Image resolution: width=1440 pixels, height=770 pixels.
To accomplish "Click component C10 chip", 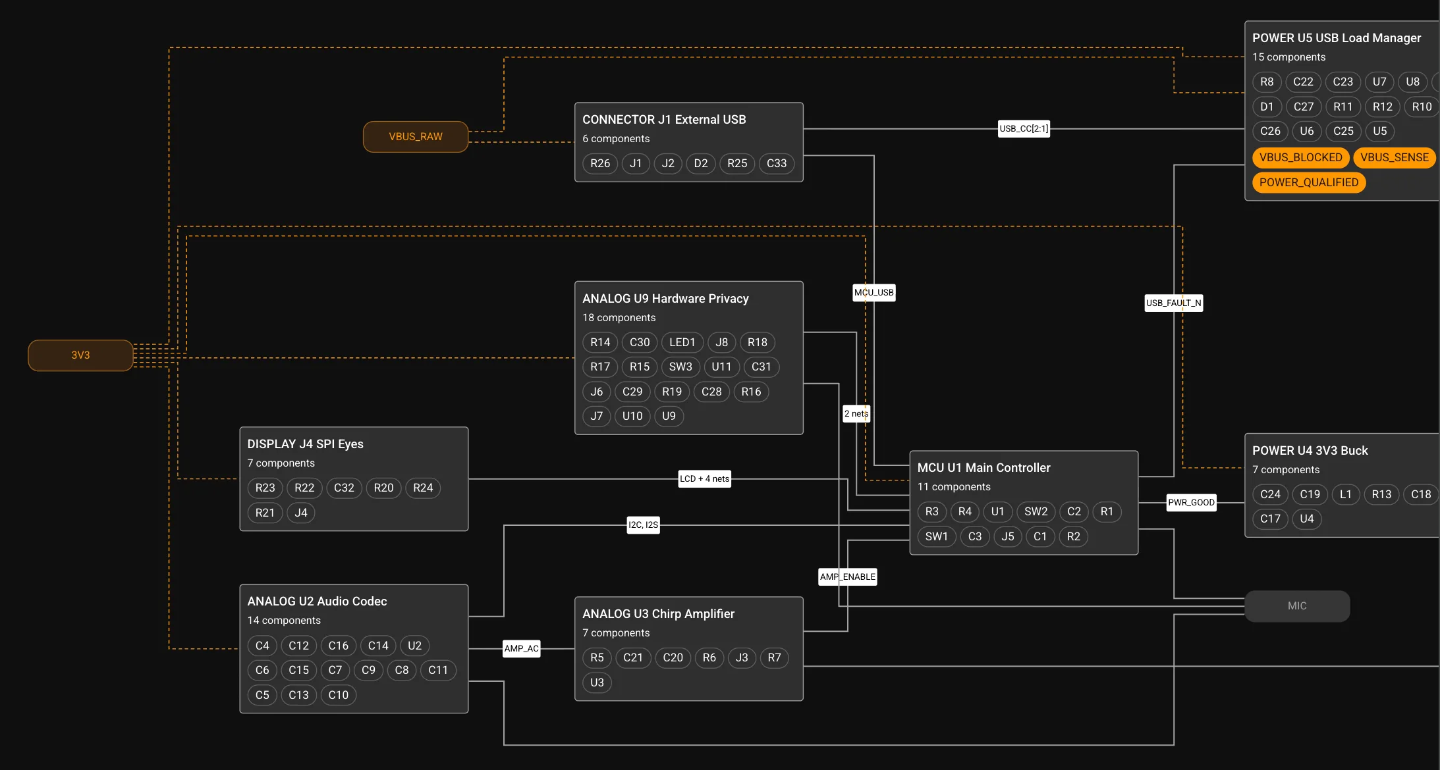I will [339, 696].
